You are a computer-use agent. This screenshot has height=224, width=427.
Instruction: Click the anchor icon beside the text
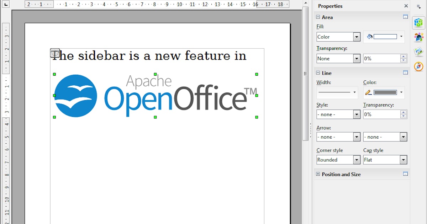[x=55, y=53]
